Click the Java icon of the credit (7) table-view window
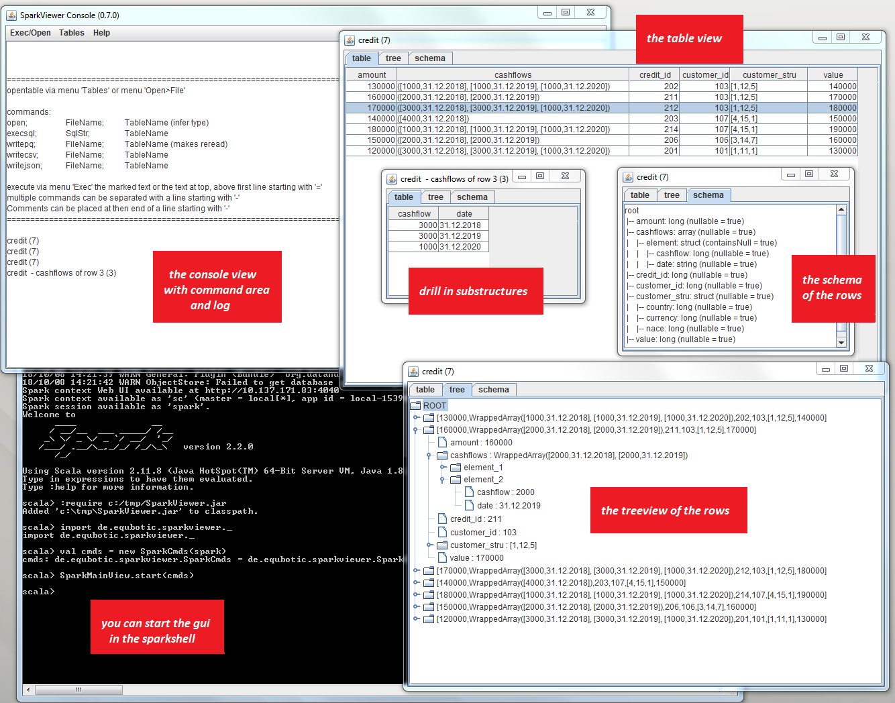895x703 pixels. pyautogui.click(x=350, y=40)
